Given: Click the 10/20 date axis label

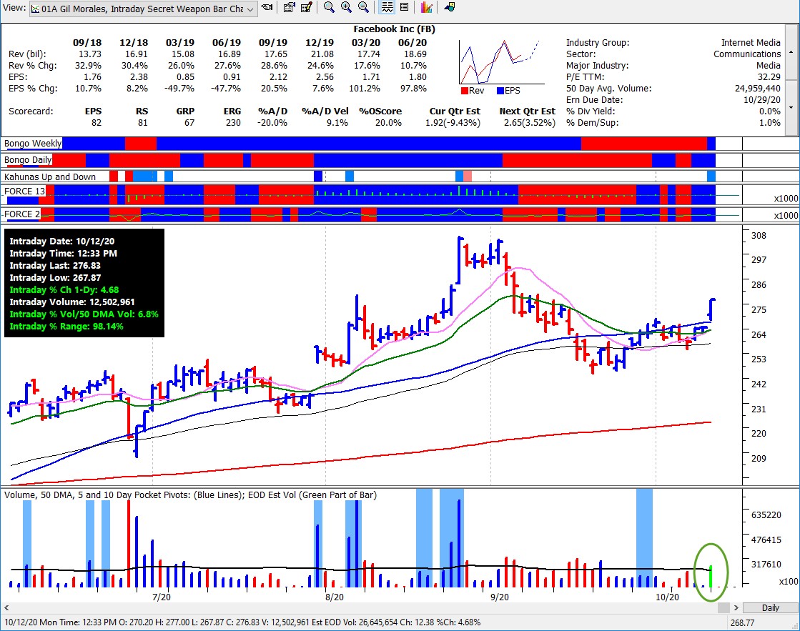Looking at the screenshot, I should point(667,597).
